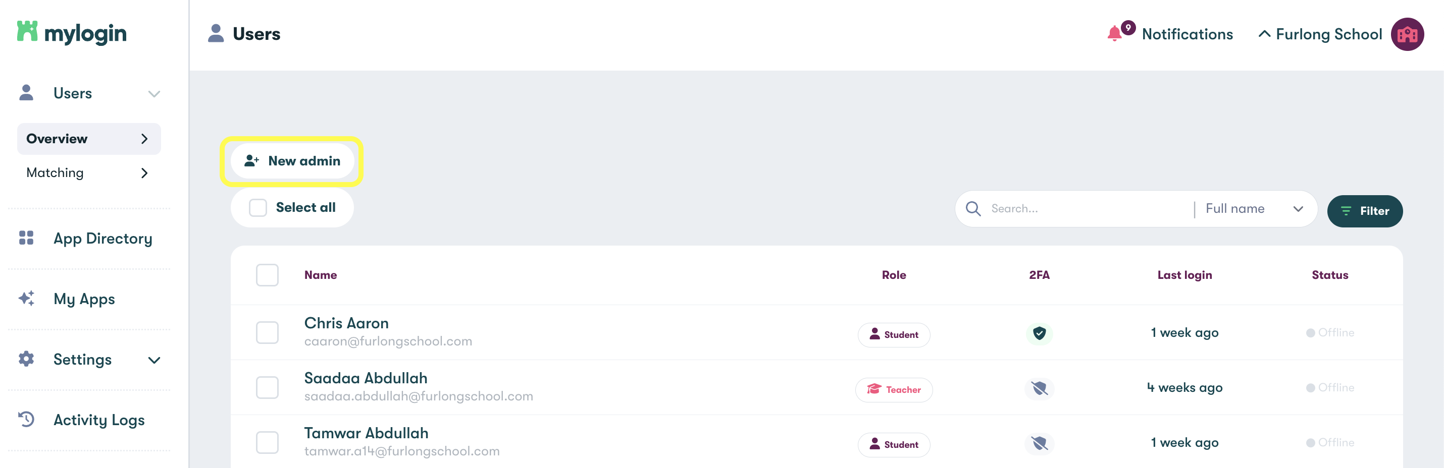
Task: Expand the Settings sidebar section
Action: pyautogui.click(x=154, y=360)
